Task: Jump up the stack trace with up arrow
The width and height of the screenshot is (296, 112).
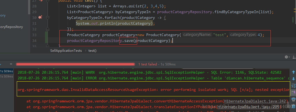Action: [293, 71]
